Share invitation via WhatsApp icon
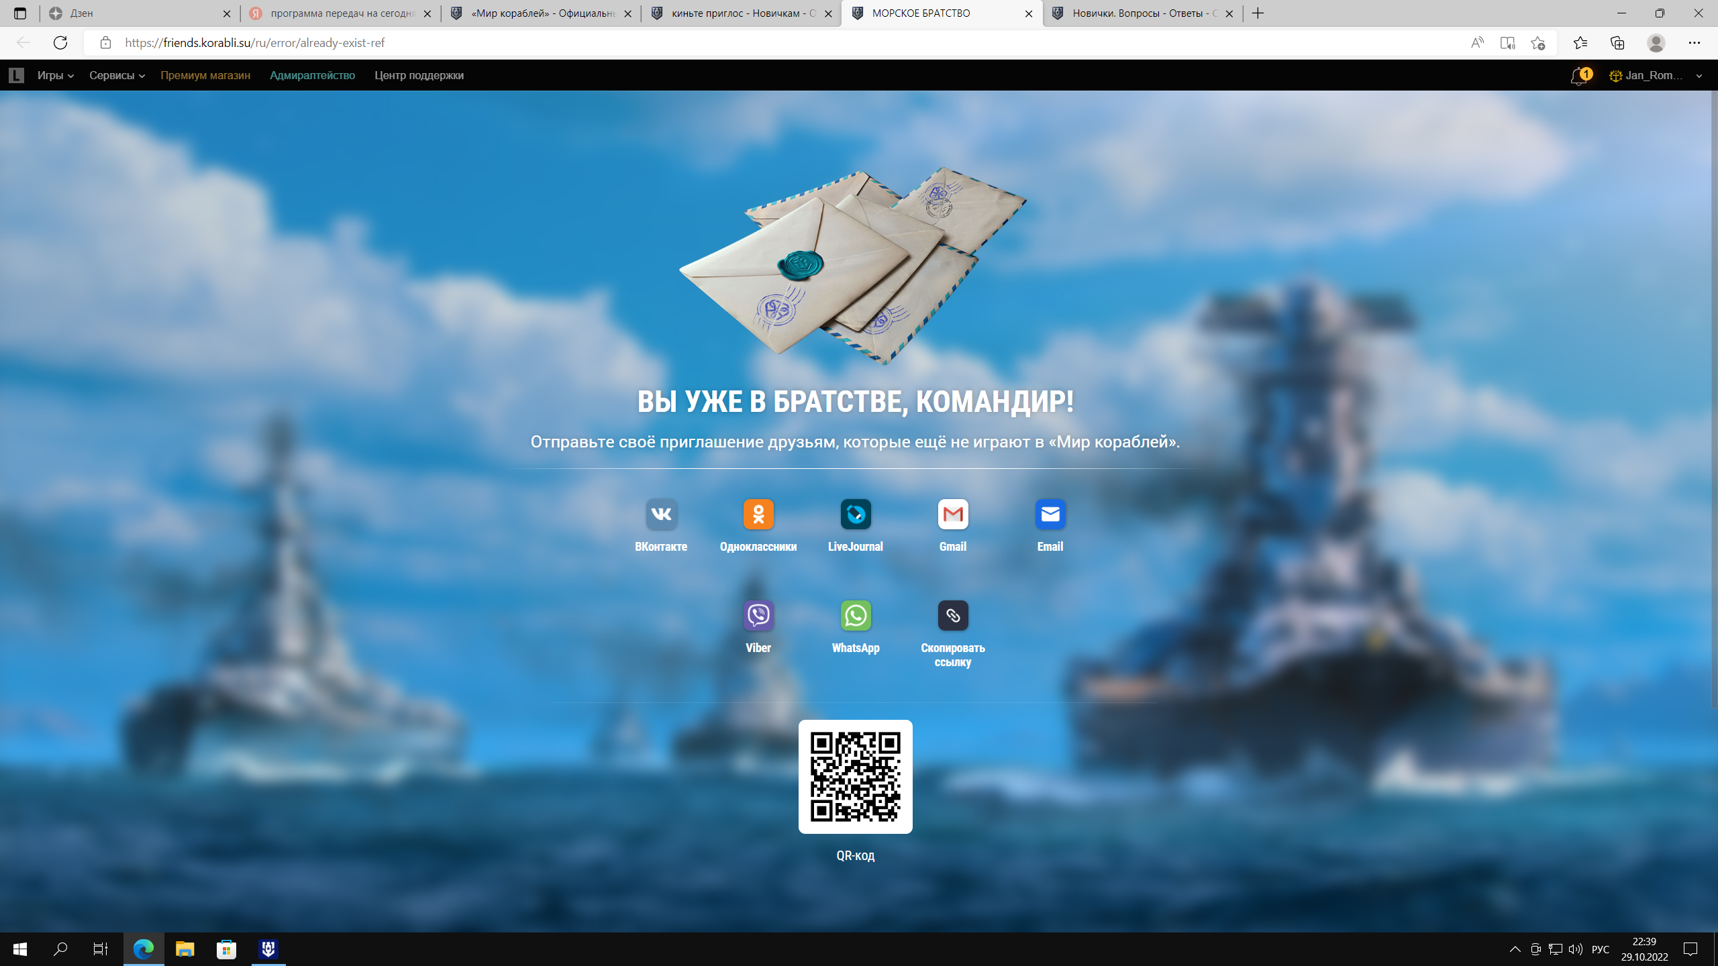The image size is (1718, 966). (x=856, y=616)
